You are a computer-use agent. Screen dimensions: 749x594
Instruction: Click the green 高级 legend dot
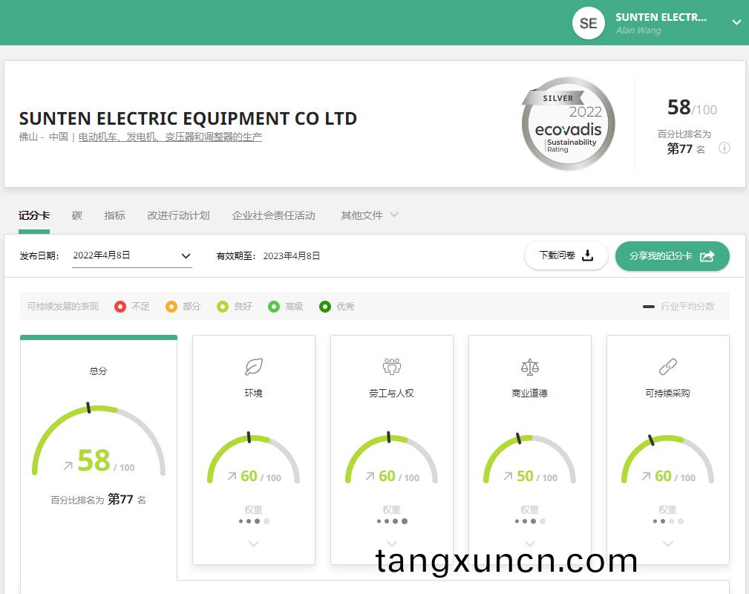274,307
